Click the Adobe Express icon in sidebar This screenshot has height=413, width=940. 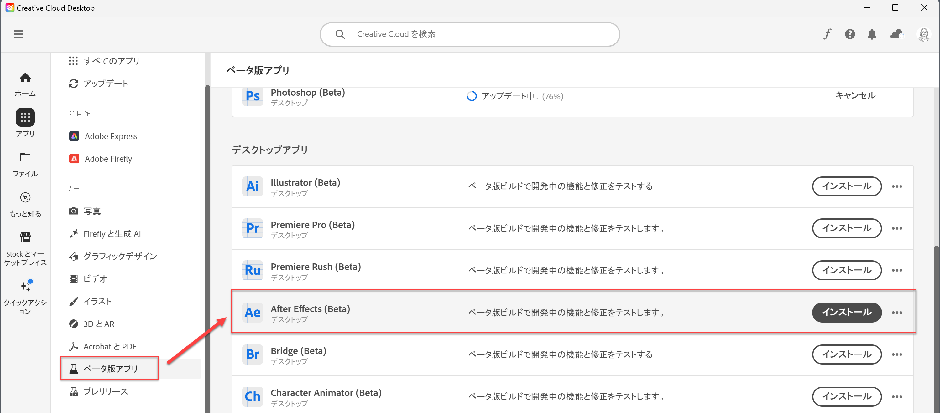tap(74, 136)
